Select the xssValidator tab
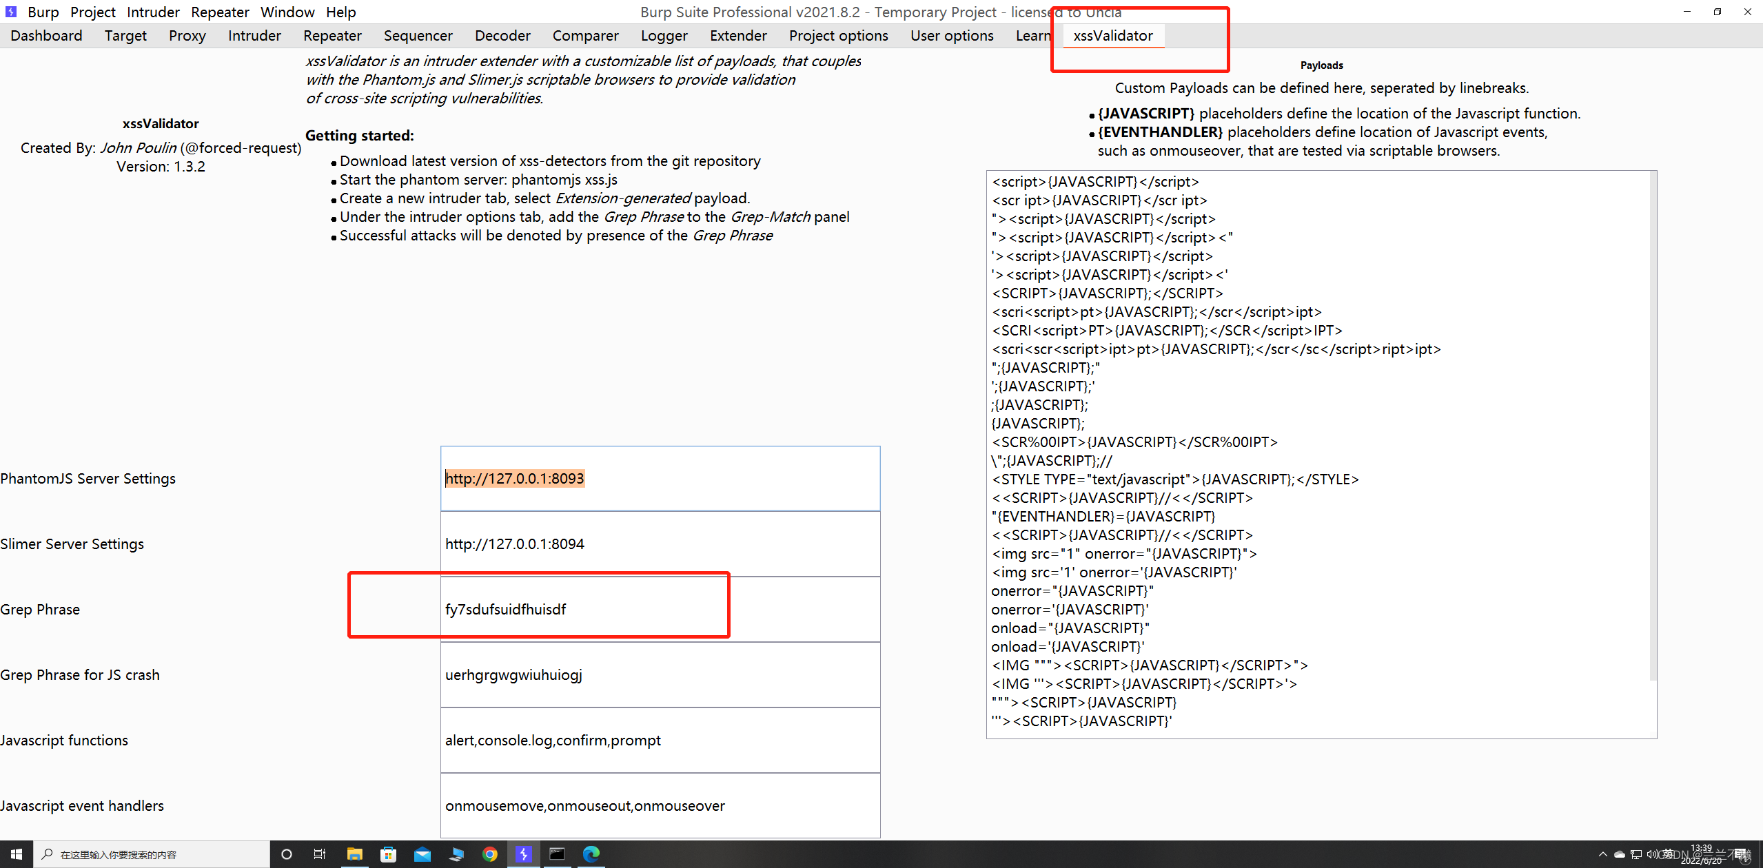The height and width of the screenshot is (868, 1763). (1113, 36)
